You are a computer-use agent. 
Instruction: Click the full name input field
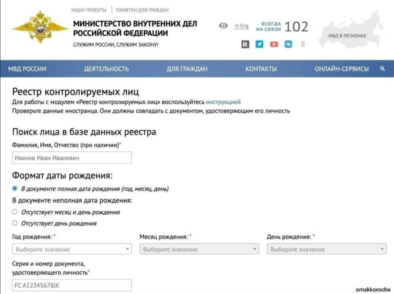tap(72, 158)
